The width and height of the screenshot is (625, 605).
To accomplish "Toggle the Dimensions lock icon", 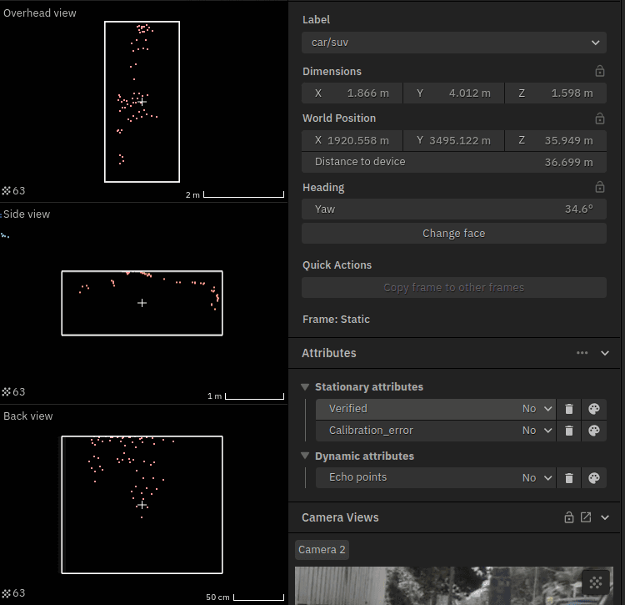I will point(599,72).
